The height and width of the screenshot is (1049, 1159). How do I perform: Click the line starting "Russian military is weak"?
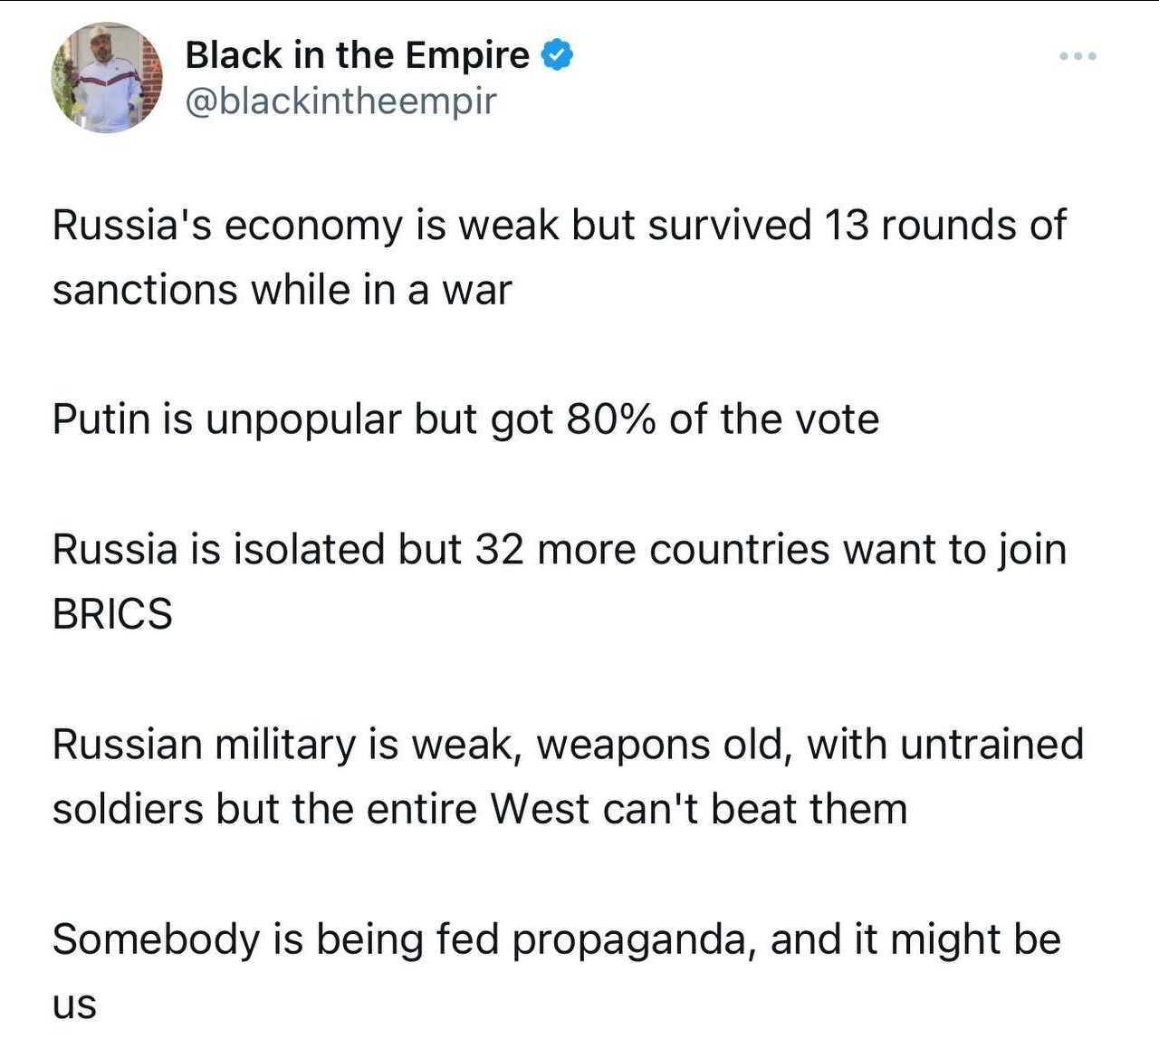pyautogui.click(x=568, y=745)
